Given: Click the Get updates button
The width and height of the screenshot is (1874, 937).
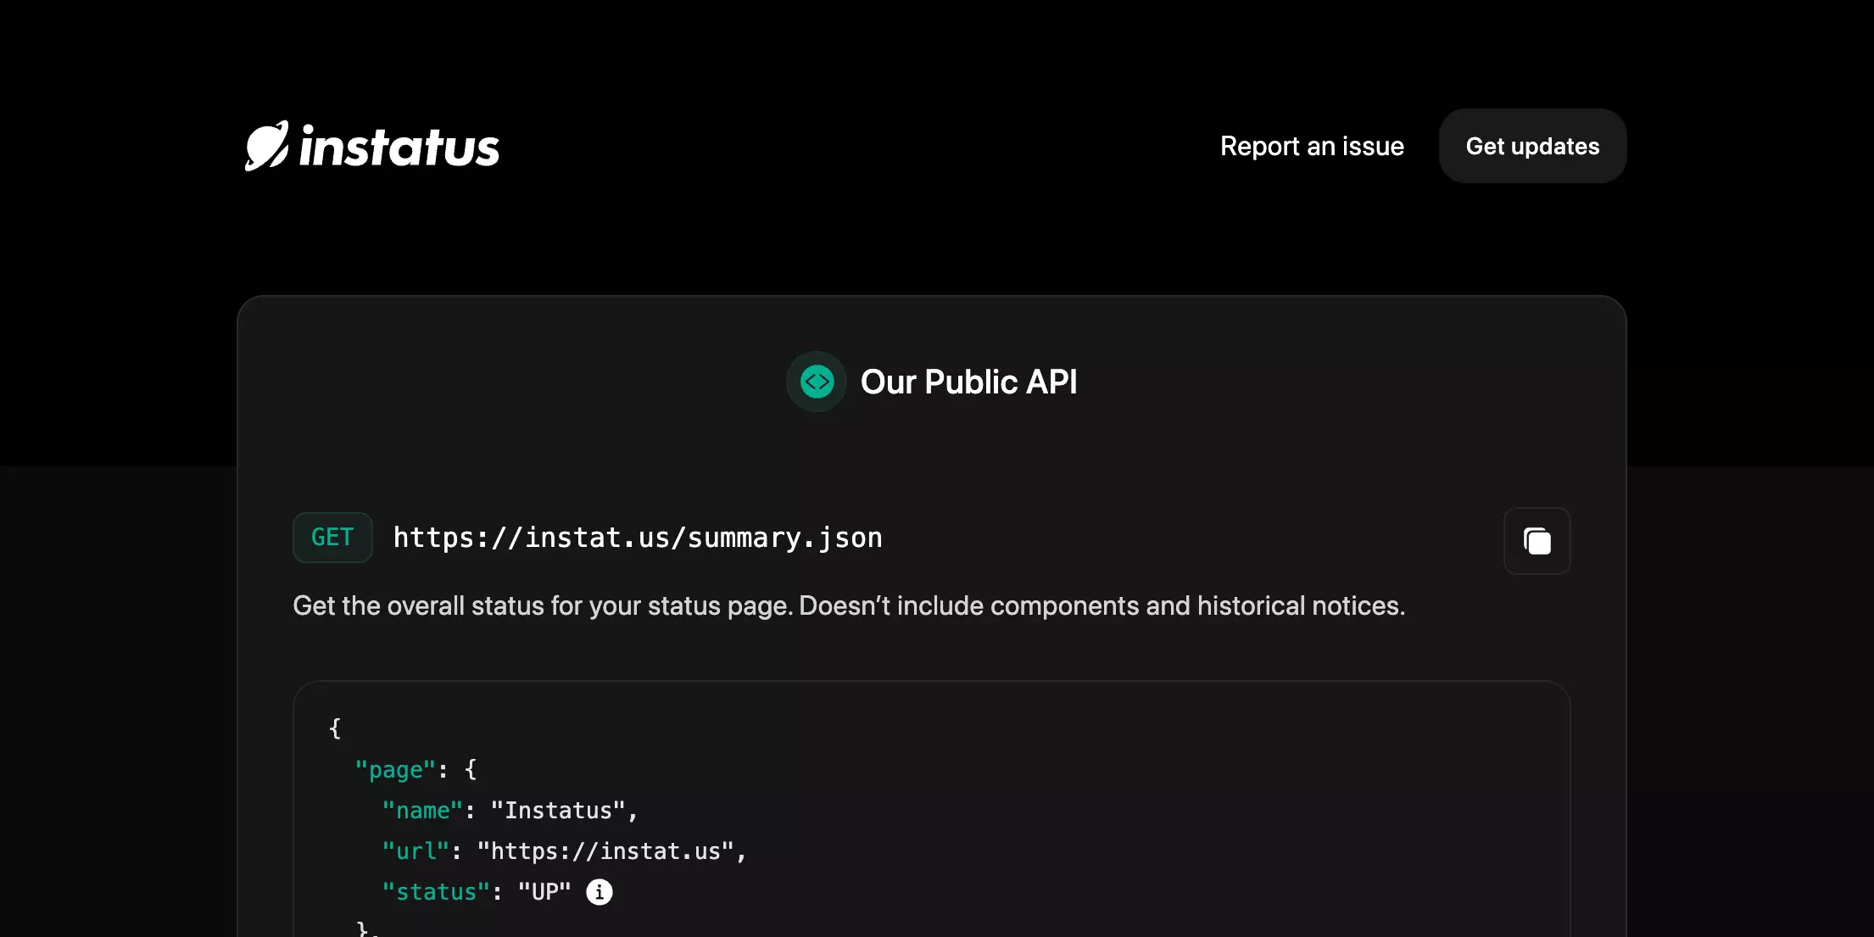Looking at the screenshot, I should [x=1532, y=146].
